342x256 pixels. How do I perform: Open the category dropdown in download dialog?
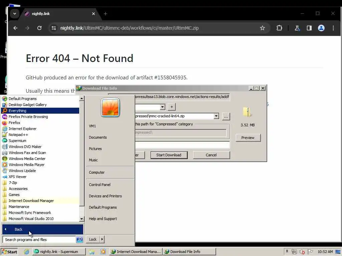point(163,107)
